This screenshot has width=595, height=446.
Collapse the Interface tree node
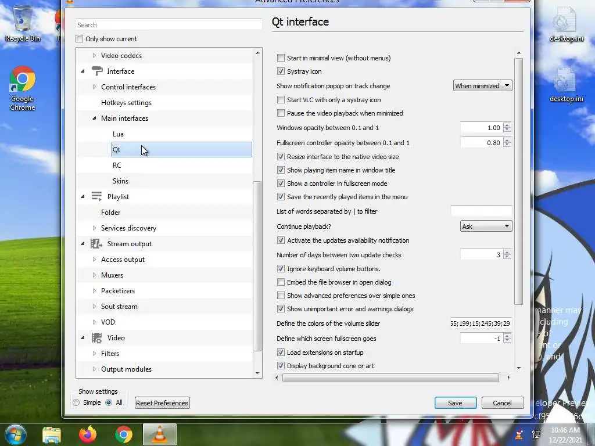(83, 71)
